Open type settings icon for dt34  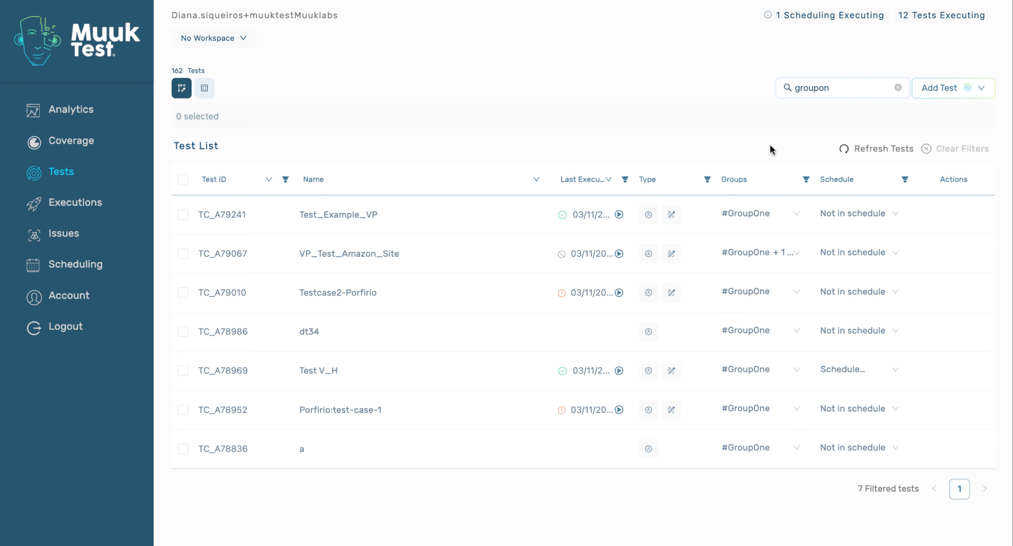[x=649, y=332]
